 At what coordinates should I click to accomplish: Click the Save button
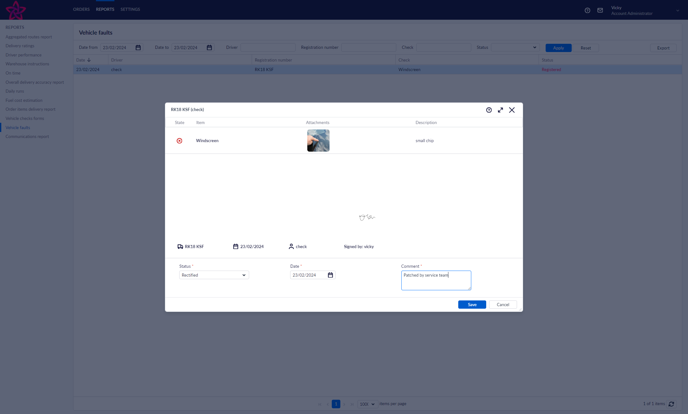472,305
